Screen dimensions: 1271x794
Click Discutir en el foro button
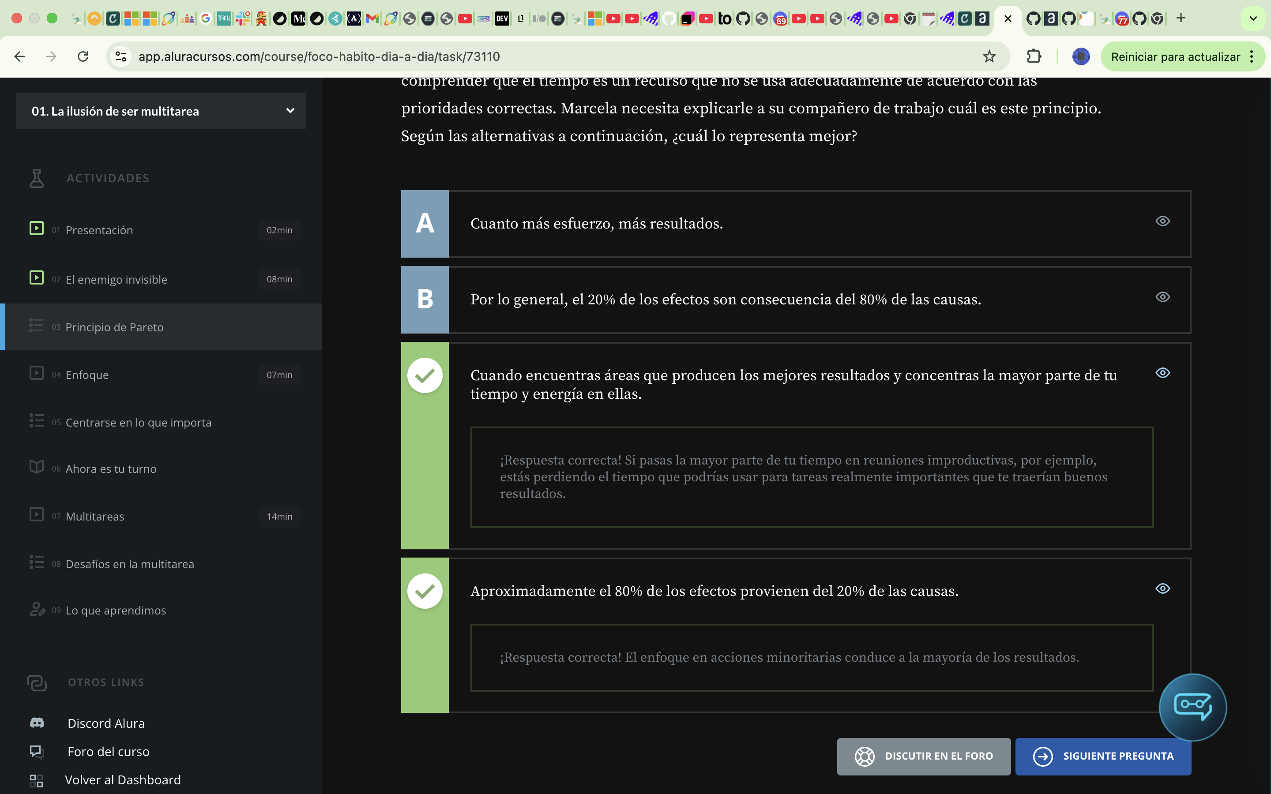click(x=923, y=756)
